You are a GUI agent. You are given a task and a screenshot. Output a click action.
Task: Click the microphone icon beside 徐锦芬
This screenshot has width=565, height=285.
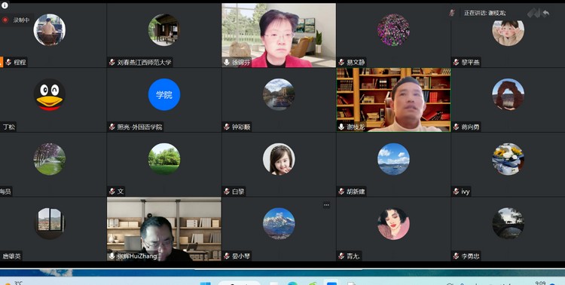(x=227, y=62)
